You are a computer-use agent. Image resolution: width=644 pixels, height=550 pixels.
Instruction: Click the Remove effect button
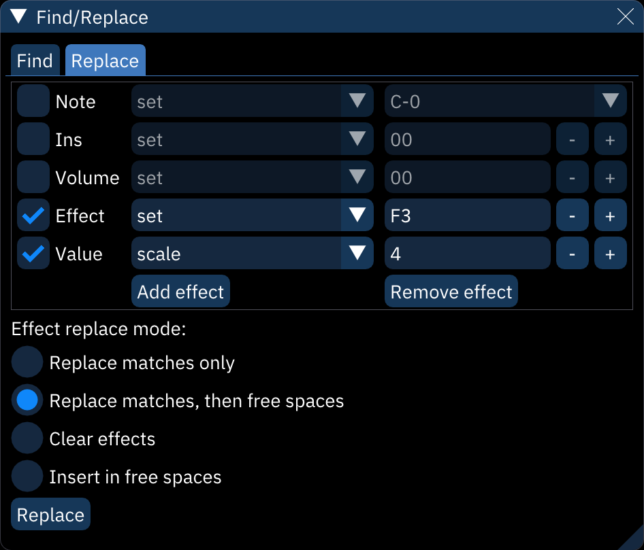[451, 291]
